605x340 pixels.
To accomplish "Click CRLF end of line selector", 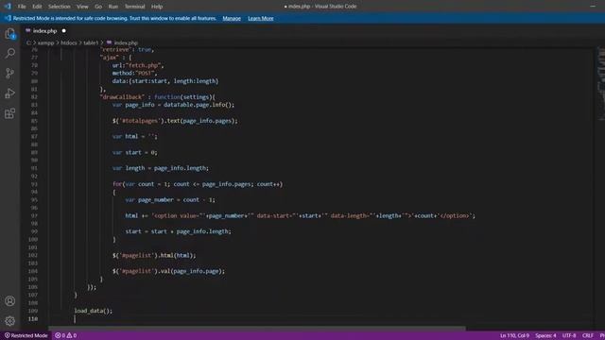I will point(588,336).
